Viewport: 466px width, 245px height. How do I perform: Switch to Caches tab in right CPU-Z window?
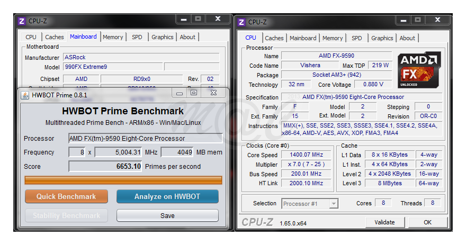pos(274,38)
